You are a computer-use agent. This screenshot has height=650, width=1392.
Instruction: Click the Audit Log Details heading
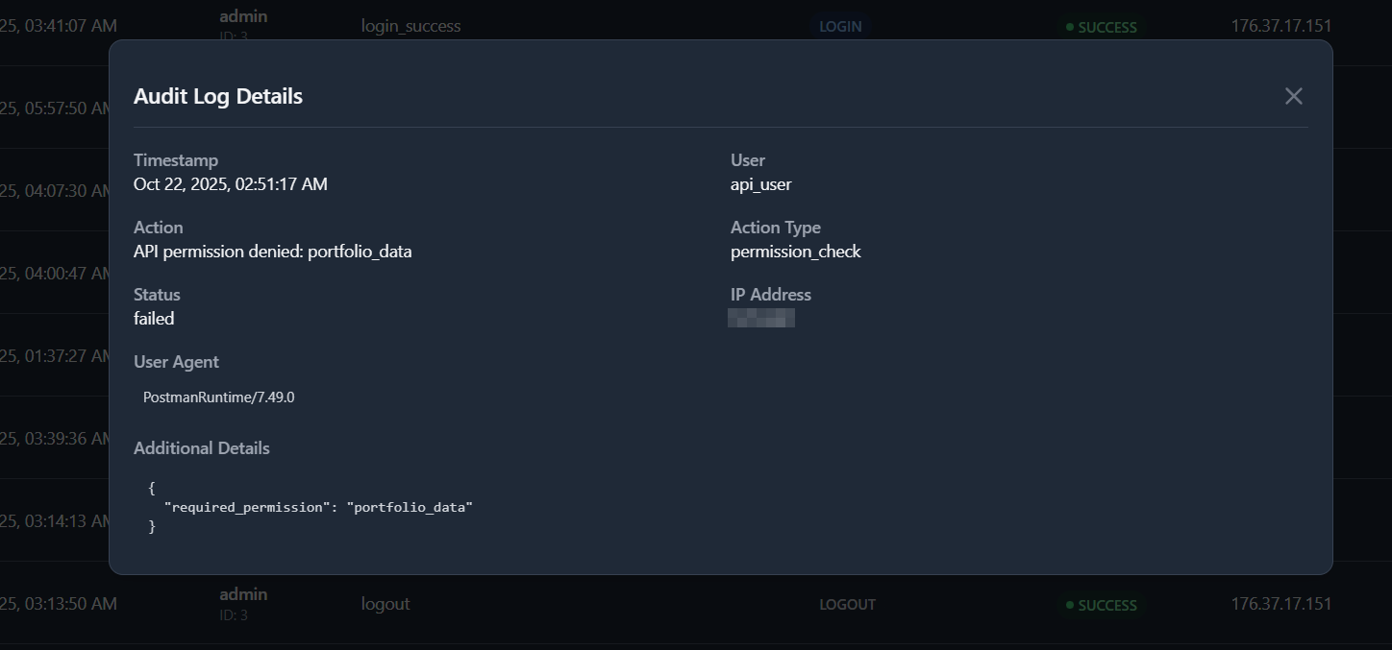pos(218,96)
